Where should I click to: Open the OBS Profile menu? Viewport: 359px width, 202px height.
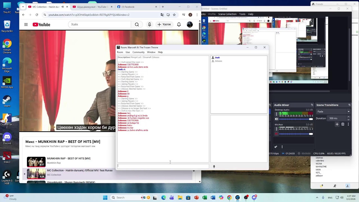[212, 14]
